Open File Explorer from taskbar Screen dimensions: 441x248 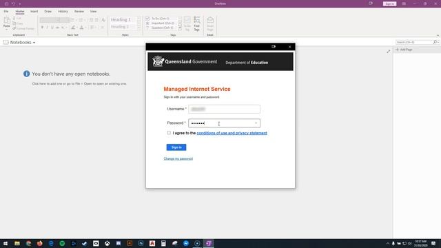17,243
